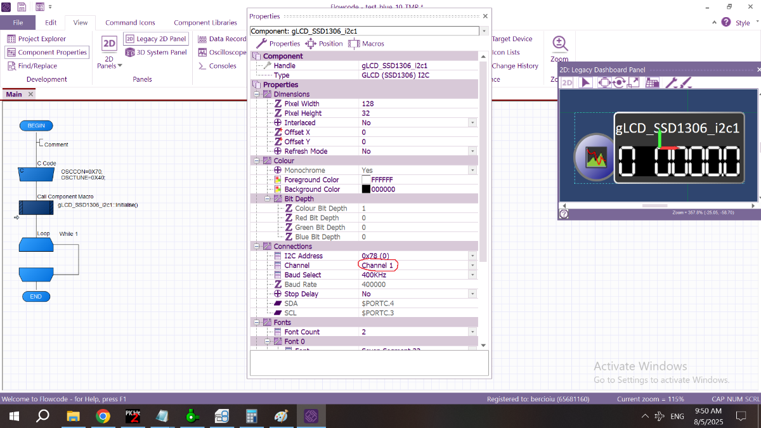Click Change History in the ribbon
The height and width of the screenshot is (428, 761).
click(515, 66)
